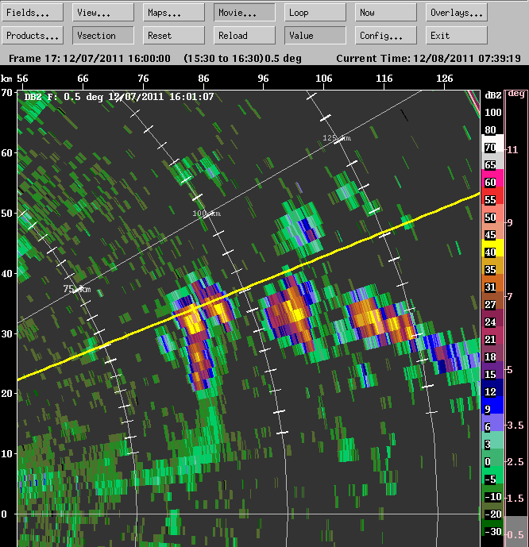This screenshot has width=529, height=547.
Task: Select the 24 dBZ maroon color swatch
Action: click(x=492, y=318)
